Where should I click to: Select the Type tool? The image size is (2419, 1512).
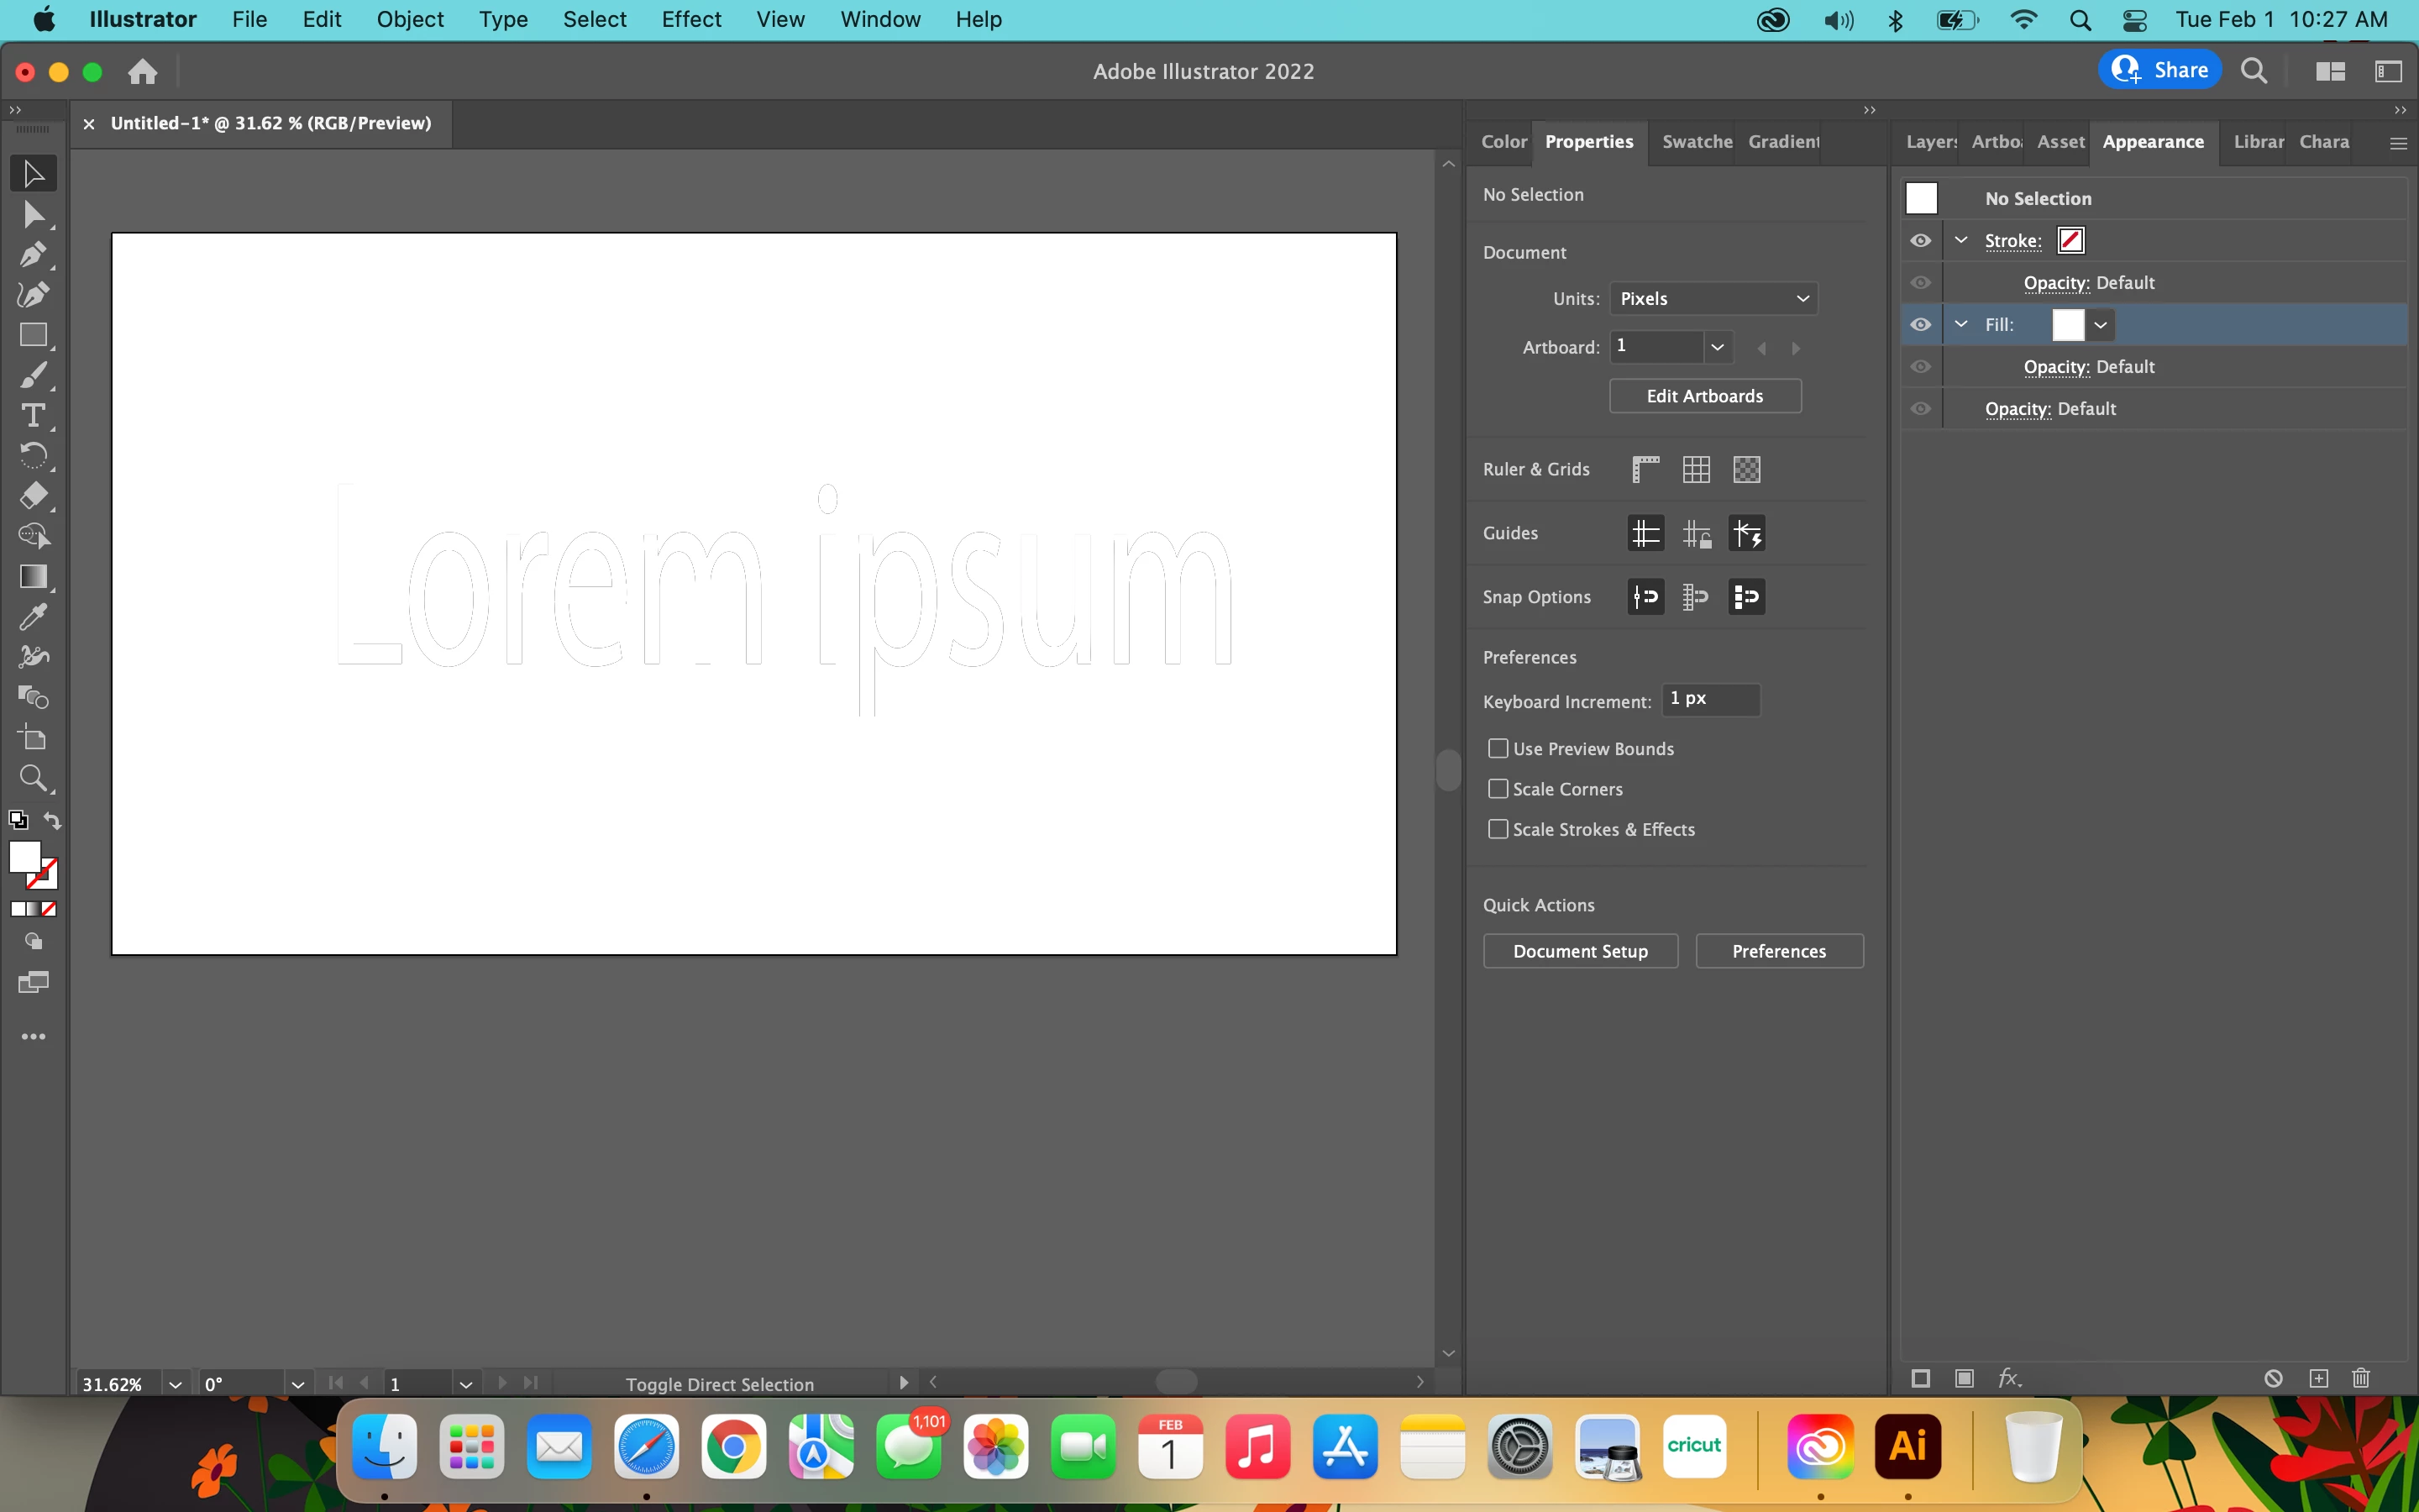tap(33, 415)
